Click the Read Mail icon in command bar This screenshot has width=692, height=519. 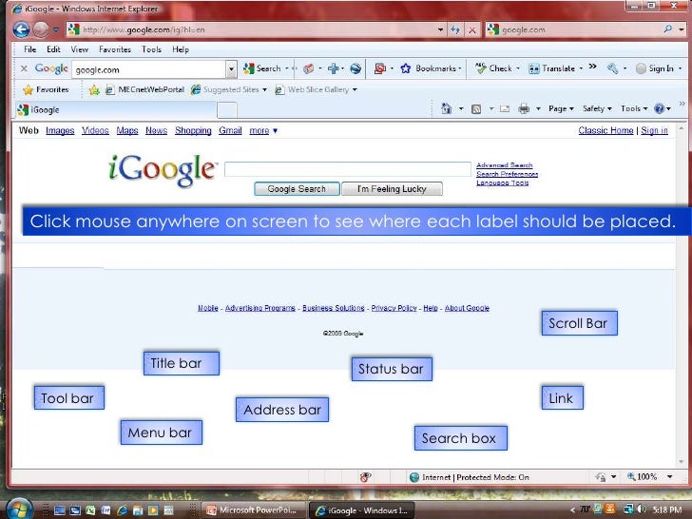(505, 109)
